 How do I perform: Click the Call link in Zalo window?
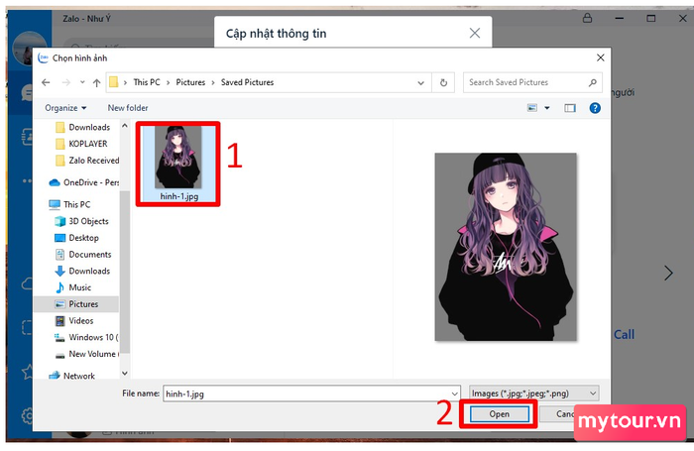pyautogui.click(x=624, y=335)
